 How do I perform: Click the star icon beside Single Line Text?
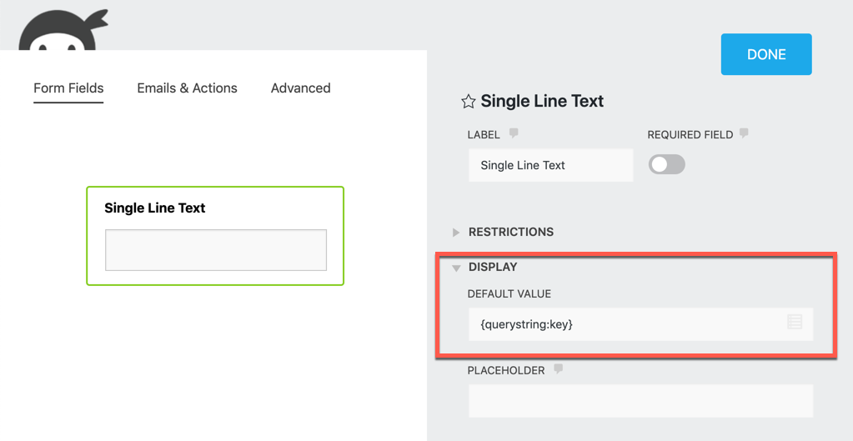469,102
